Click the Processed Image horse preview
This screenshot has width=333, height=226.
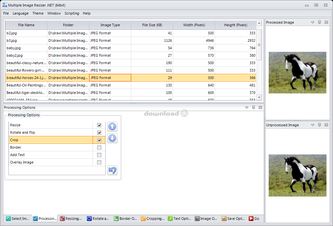pos(297,73)
